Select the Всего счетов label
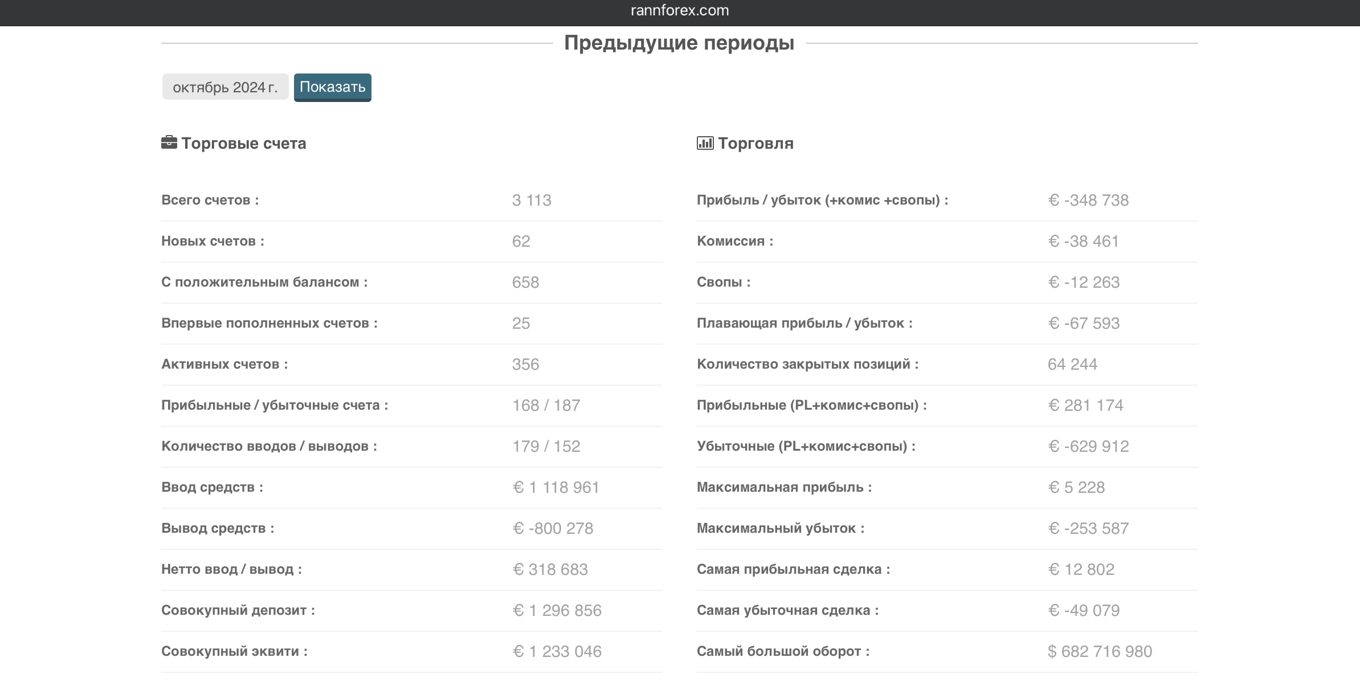The image size is (1360, 682). coord(210,200)
